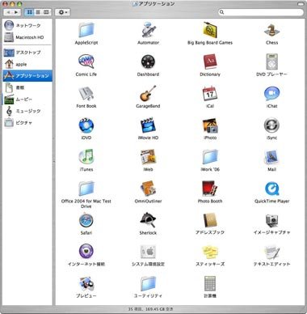Click the Spotlight search field

pos(261,12)
